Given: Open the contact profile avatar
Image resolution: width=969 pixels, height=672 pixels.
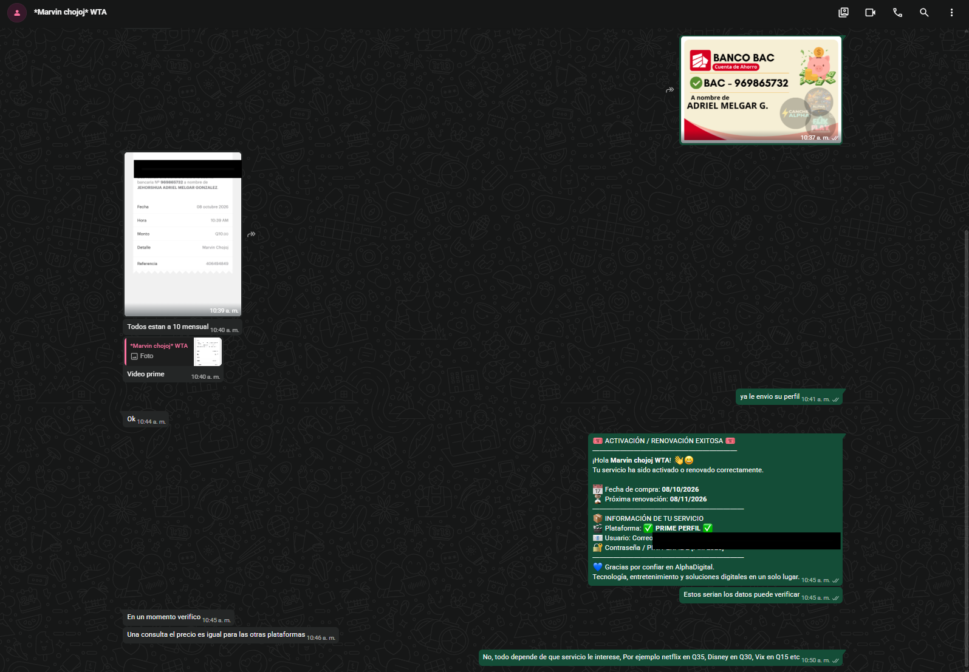Looking at the screenshot, I should tap(17, 12).
